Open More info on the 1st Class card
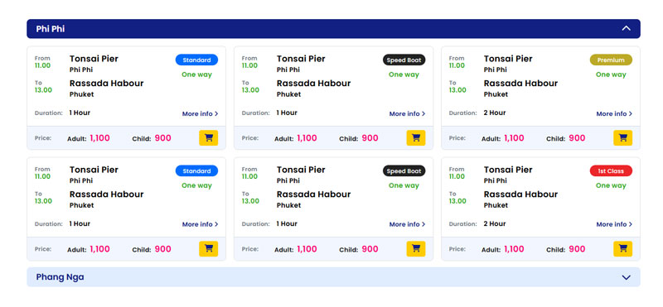The height and width of the screenshot is (307, 663). (x=614, y=224)
